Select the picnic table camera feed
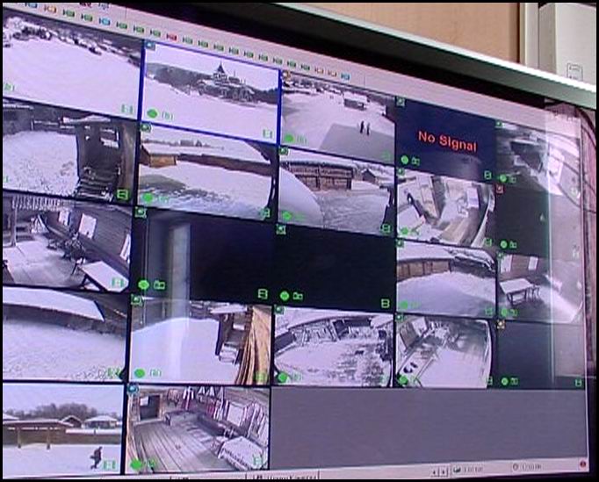This screenshot has height=482, width=599. tap(539, 285)
